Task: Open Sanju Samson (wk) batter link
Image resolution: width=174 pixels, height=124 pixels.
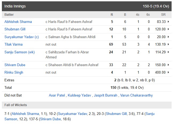Action: point(20,52)
